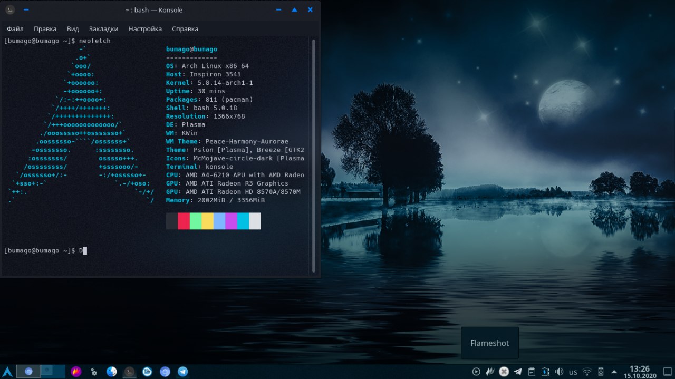The width and height of the screenshot is (675, 379).
Task: Open the audio volume tray icon
Action: (x=559, y=372)
